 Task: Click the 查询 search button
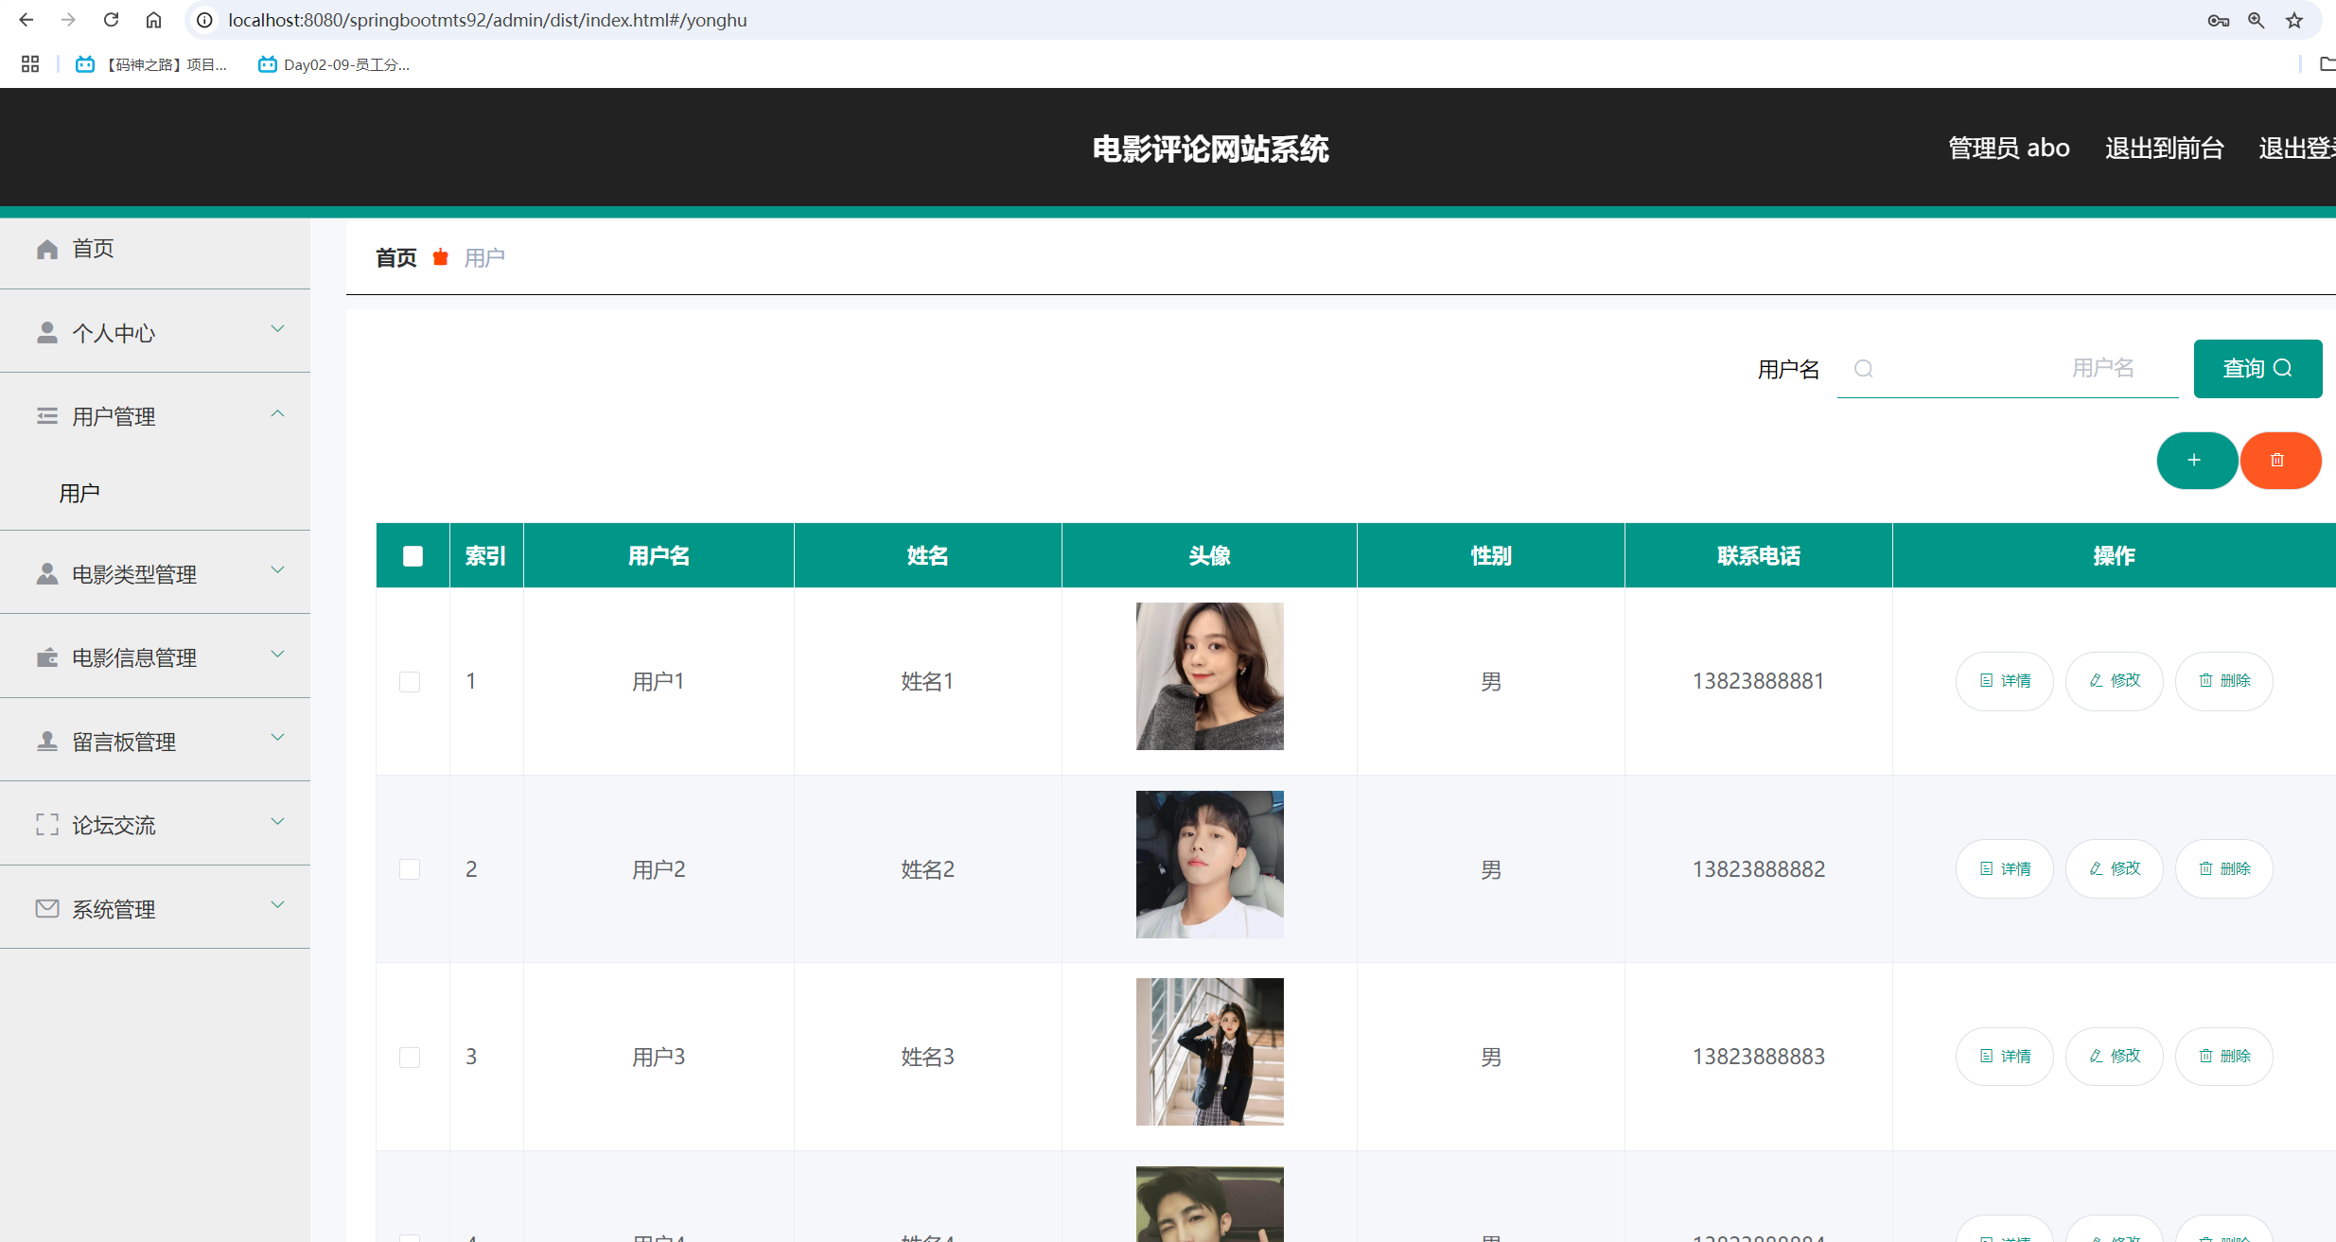(2257, 368)
